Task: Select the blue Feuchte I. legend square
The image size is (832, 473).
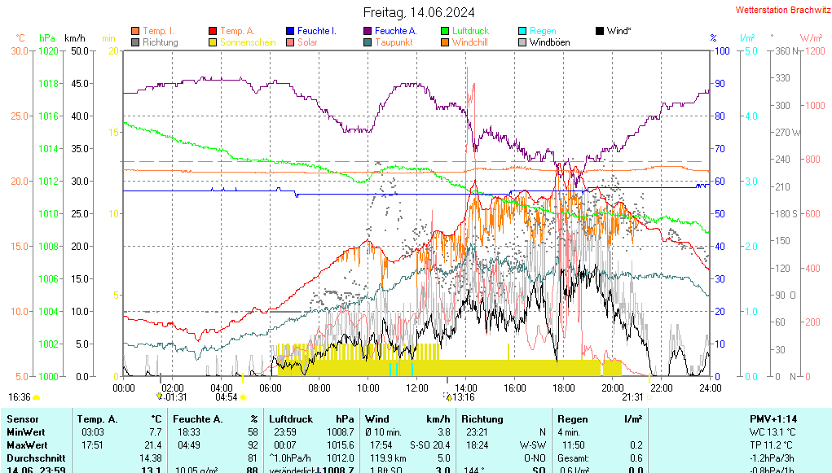Action: [x=290, y=31]
